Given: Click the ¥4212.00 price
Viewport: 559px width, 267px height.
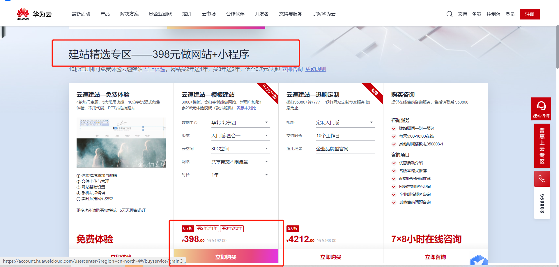Looking at the screenshot, I should tap(300, 239).
